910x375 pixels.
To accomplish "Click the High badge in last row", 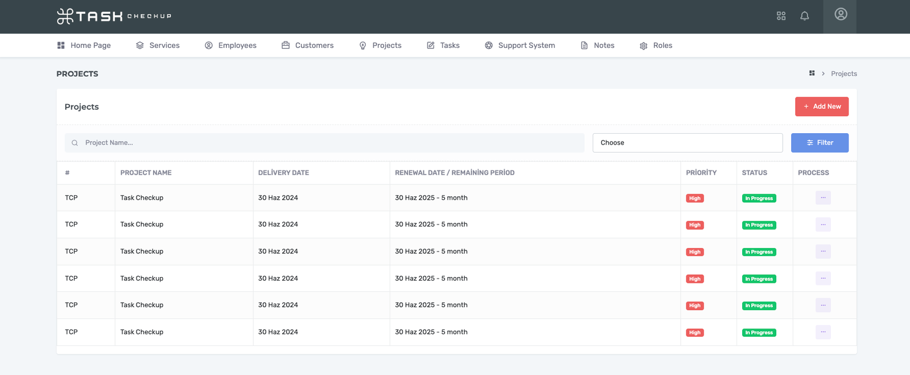I will (694, 332).
